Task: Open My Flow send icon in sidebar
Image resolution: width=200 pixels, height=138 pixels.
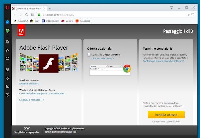Action: 7,50
